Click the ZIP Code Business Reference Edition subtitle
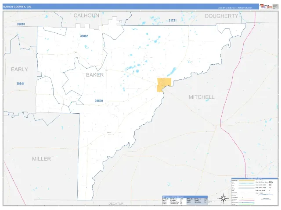This screenshot has width=281, height=210. 235,8
